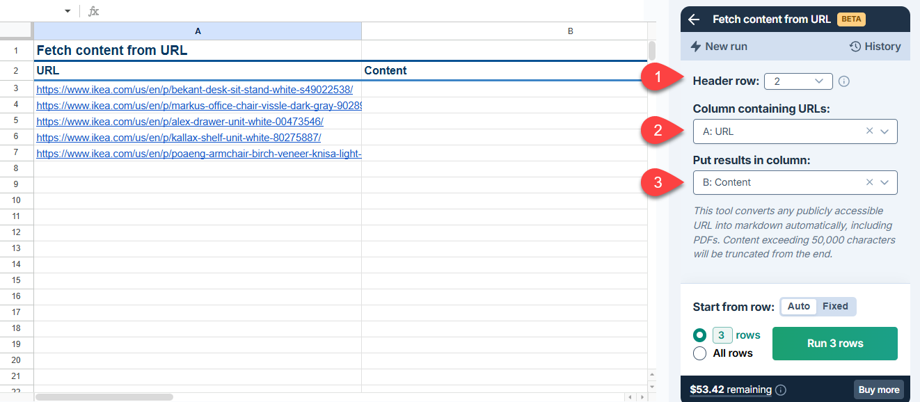Screen dimensions: 920x402
Task: Clear the URL column selection via its X
Action: (869, 131)
